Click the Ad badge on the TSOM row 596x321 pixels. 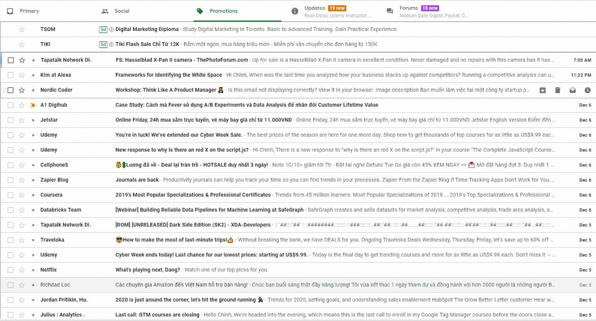click(103, 29)
